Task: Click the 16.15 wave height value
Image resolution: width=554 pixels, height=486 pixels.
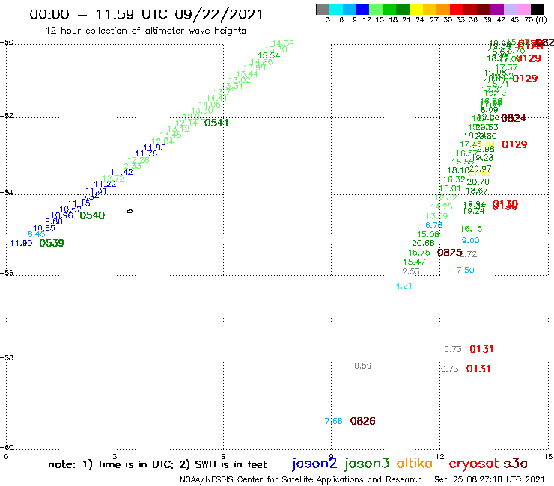Action: point(471,229)
